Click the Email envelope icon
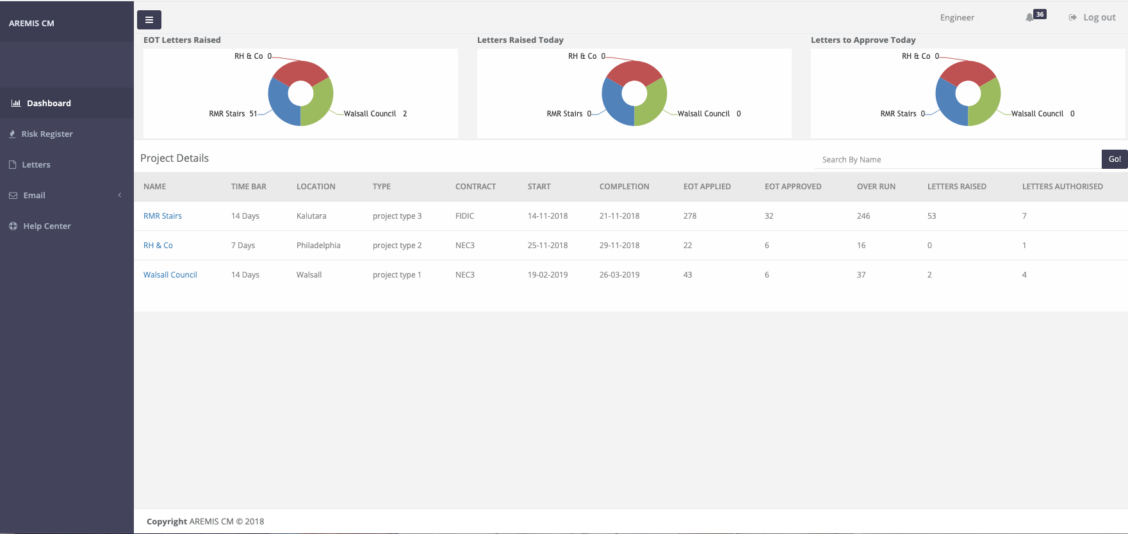The width and height of the screenshot is (1128, 534). point(13,195)
